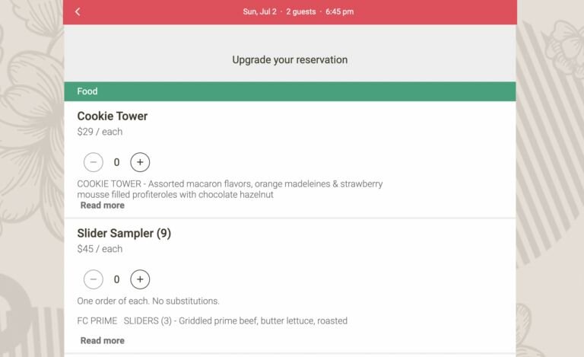Click the Upgrade your reservation heading
The width and height of the screenshot is (584, 357).
pos(290,59)
